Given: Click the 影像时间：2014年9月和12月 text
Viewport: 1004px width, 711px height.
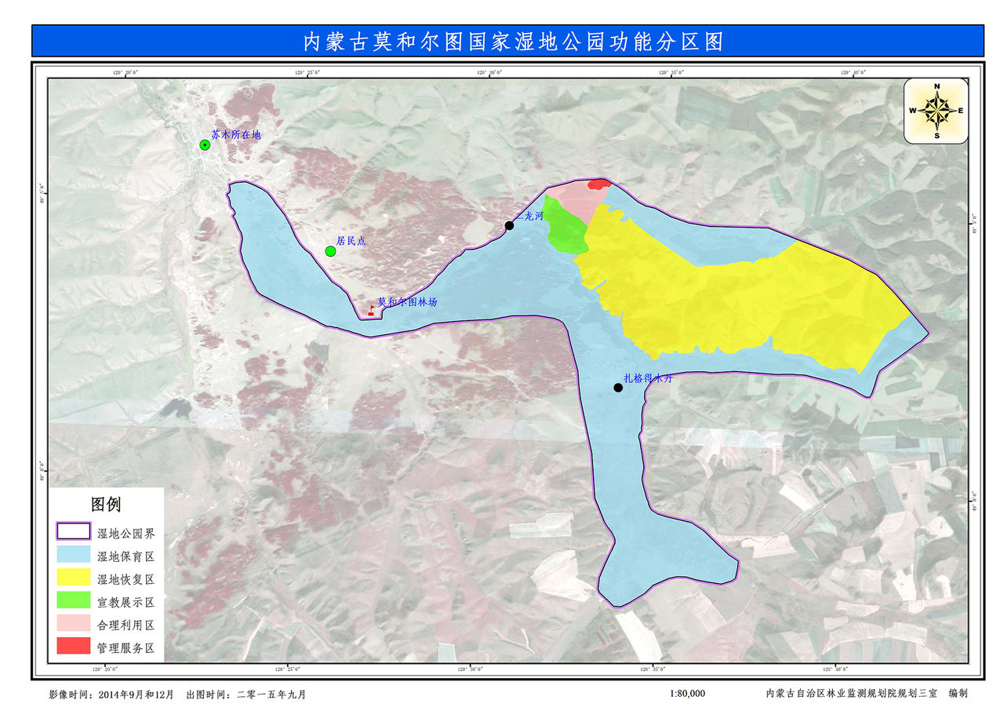Looking at the screenshot, I should [x=111, y=694].
